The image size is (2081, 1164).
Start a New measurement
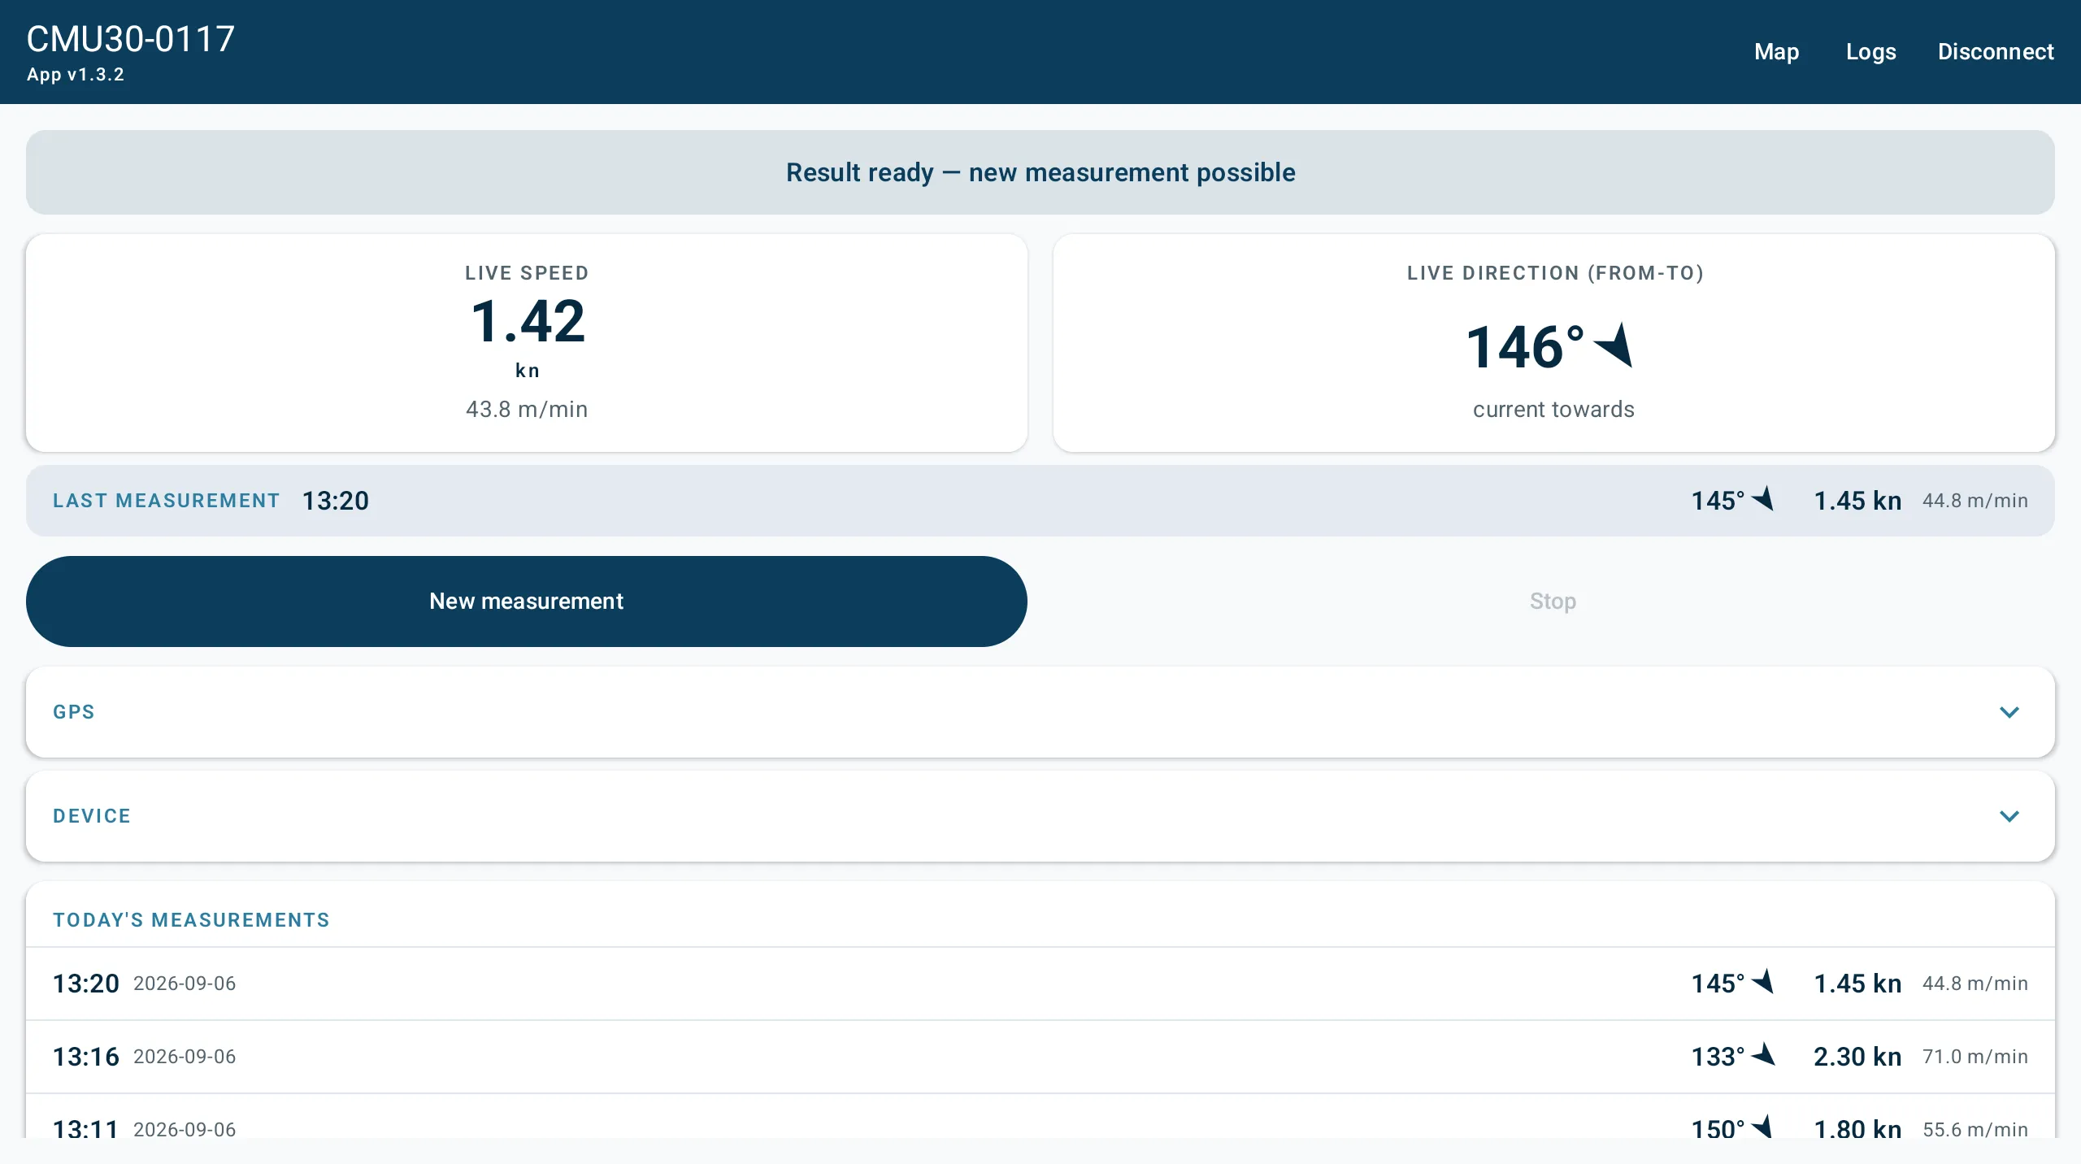(527, 602)
